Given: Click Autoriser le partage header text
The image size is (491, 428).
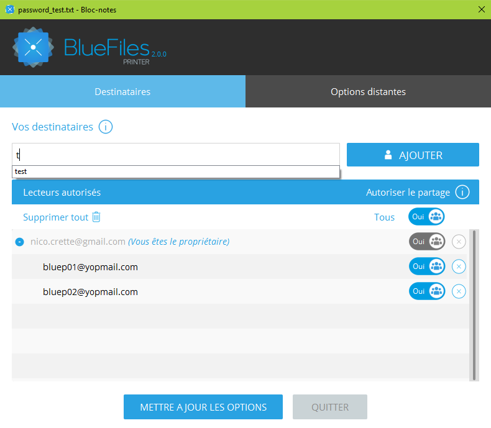Looking at the screenshot, I should [x=408, y=193].
